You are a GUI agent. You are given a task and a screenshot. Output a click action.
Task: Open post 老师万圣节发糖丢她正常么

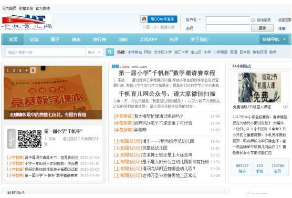point(169,175)
